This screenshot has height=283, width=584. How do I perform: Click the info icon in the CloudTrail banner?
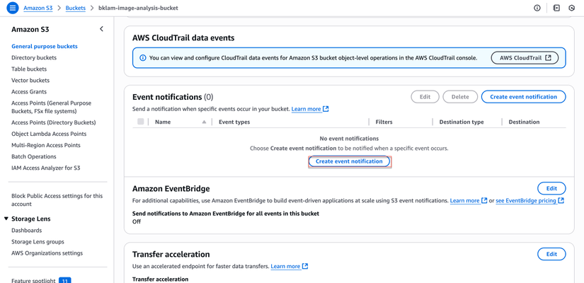tap(143, 58)
